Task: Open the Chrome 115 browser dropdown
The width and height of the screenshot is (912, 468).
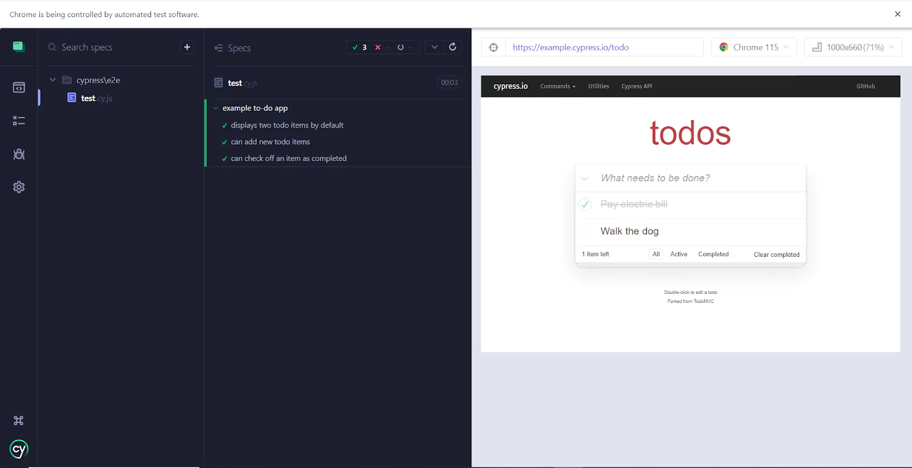Action: (754, 47)
